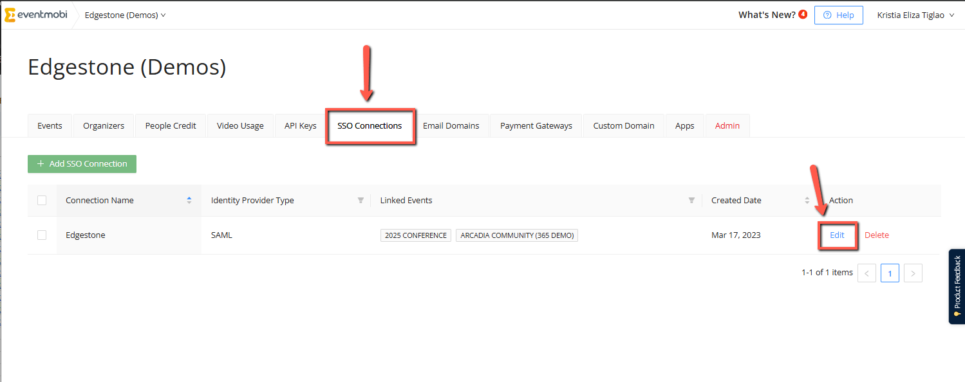Click Add SSO Connection button
Image resolution: width=965 pixels, height=382 pixels.
(82, 164)
